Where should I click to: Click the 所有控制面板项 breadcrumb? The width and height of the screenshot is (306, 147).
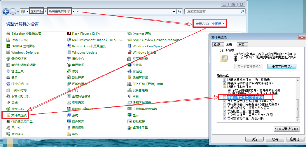tap(60, 12)
